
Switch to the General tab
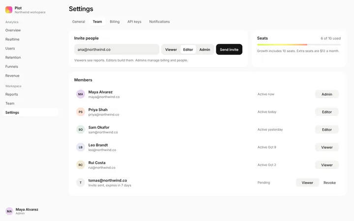[x=79, y=22]
